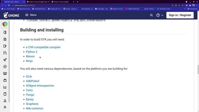Open Merge requests icon in sidebar
This screenshot has height=112, width=199.
pos(5,53)
